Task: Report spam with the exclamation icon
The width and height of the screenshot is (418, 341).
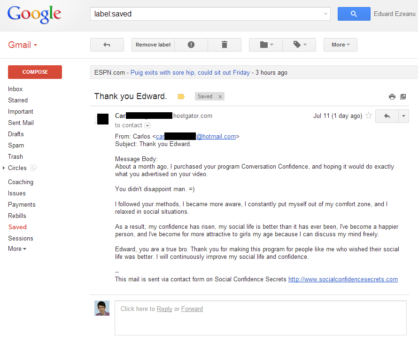Action: [191, 45]
